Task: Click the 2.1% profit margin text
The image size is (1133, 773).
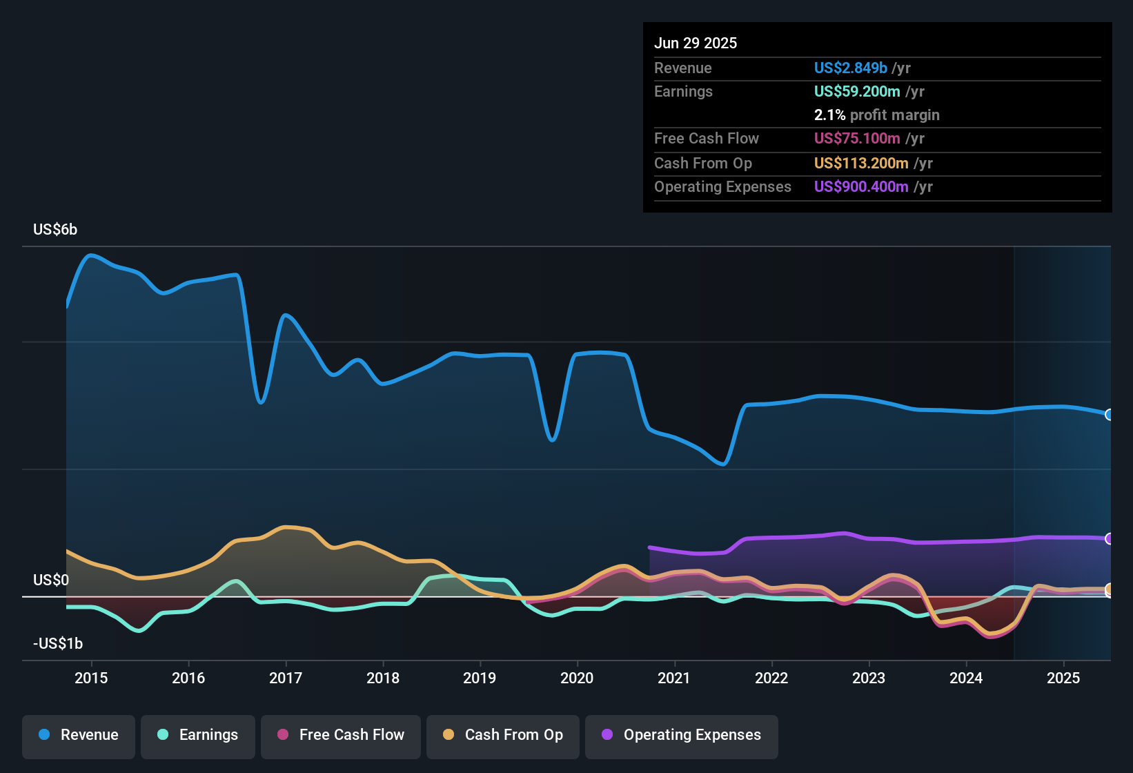Action: (877, 115)
